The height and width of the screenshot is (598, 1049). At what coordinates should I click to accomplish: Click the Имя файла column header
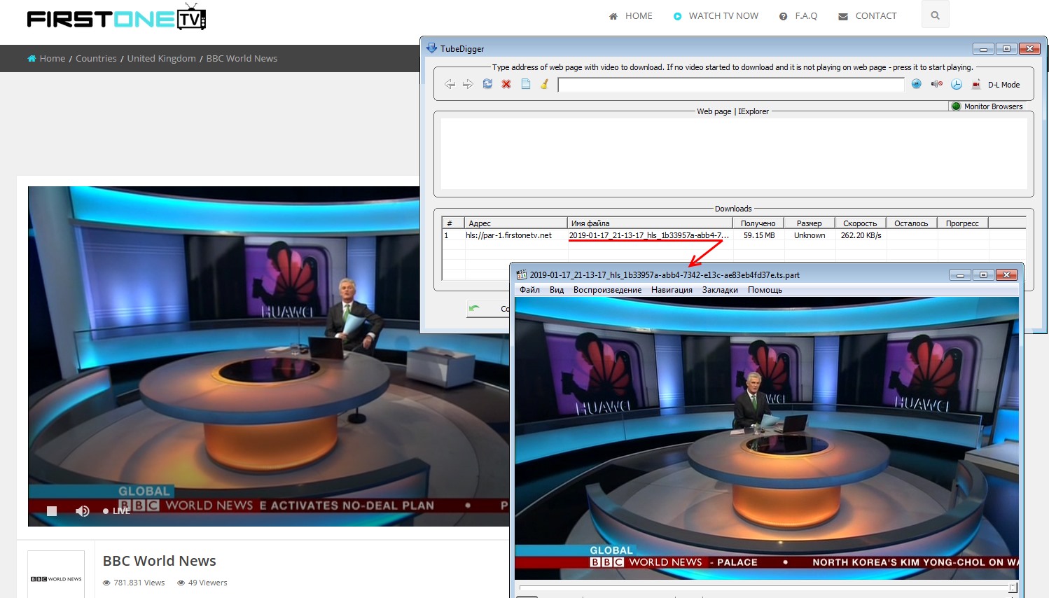[x=649, y=223]
